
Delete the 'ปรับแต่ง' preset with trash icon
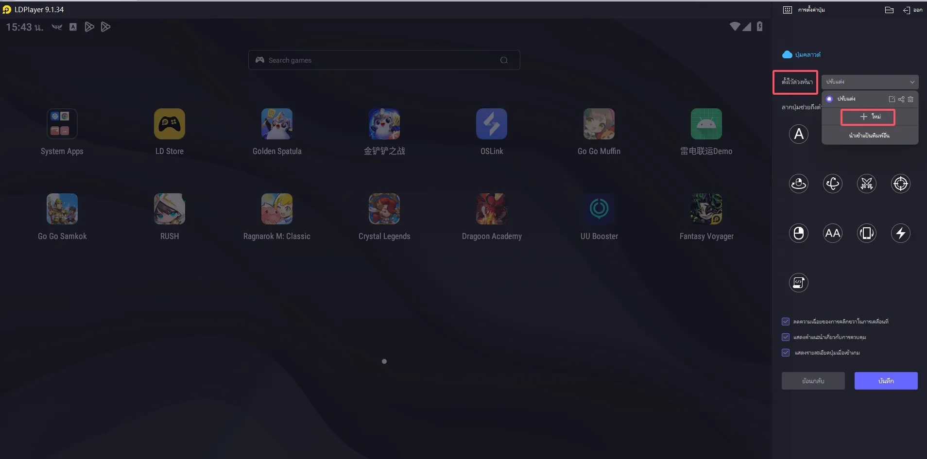(x=910, y=99)
